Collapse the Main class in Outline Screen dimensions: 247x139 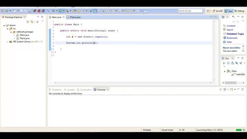click(x=225, y=71)
